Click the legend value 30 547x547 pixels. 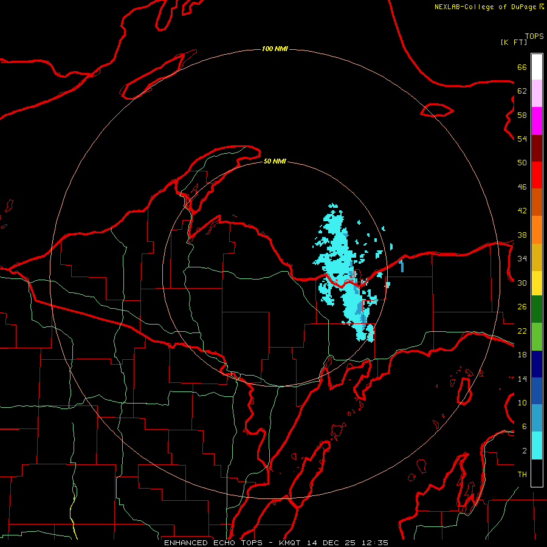click(x=522, y=283)
